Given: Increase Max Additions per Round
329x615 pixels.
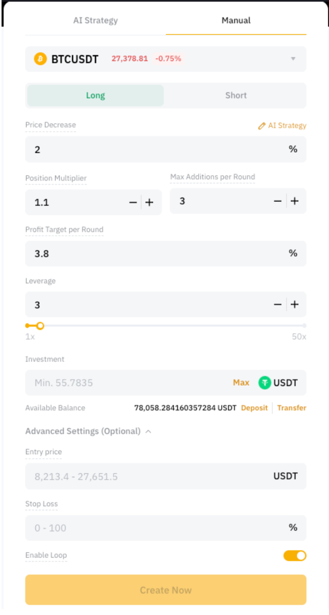Looking at the screenshot, I should coord(295,201).
